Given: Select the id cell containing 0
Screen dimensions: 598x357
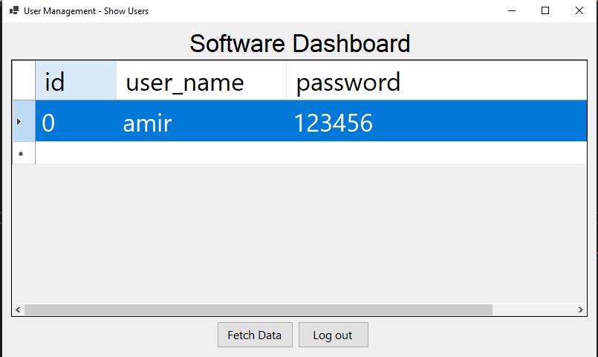Looking at the screenshot, I should pyautogui.click(x=76, y=121).
